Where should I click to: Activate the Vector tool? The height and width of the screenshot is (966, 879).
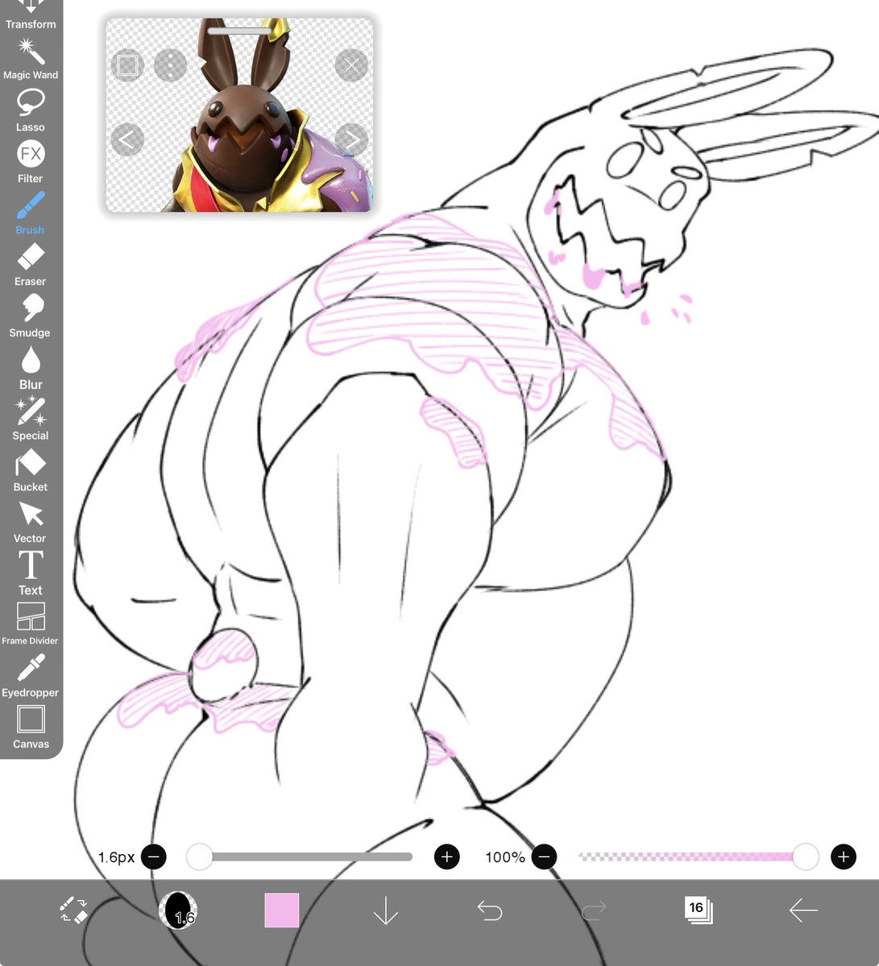pos(31,522)
